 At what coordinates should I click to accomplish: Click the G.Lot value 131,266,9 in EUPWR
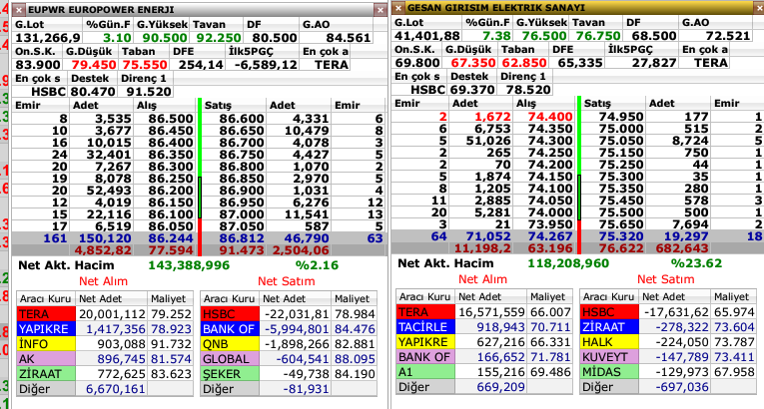(47, 38)
